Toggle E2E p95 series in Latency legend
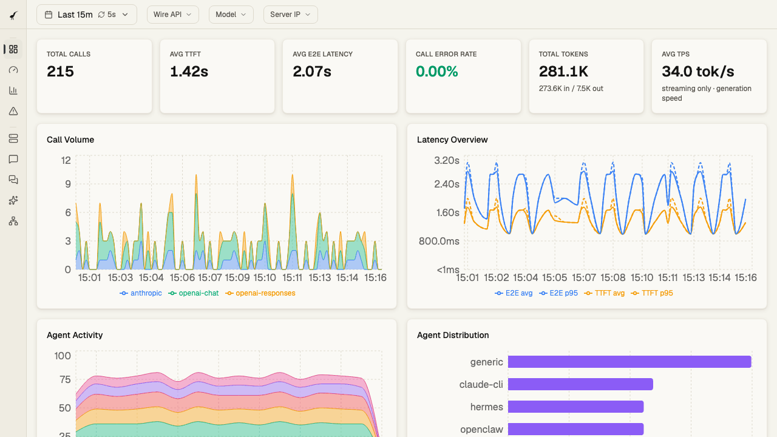777x437 pixels. point(557,293)
